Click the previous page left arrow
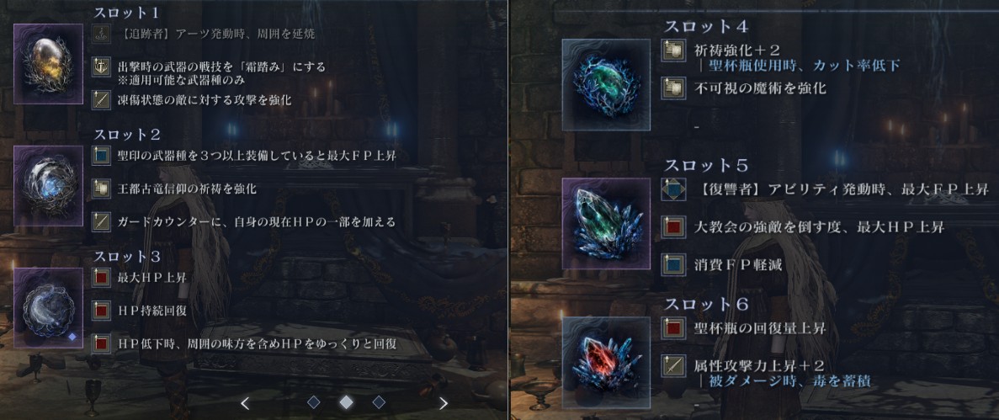Image resolution: width=999 pixels, height=420 pixels. (245, 402)
